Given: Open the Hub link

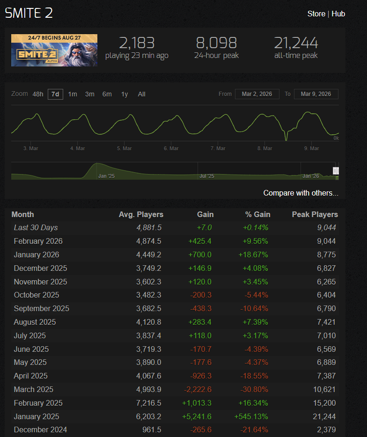Looking at the screenshot, I should (338, 14).
